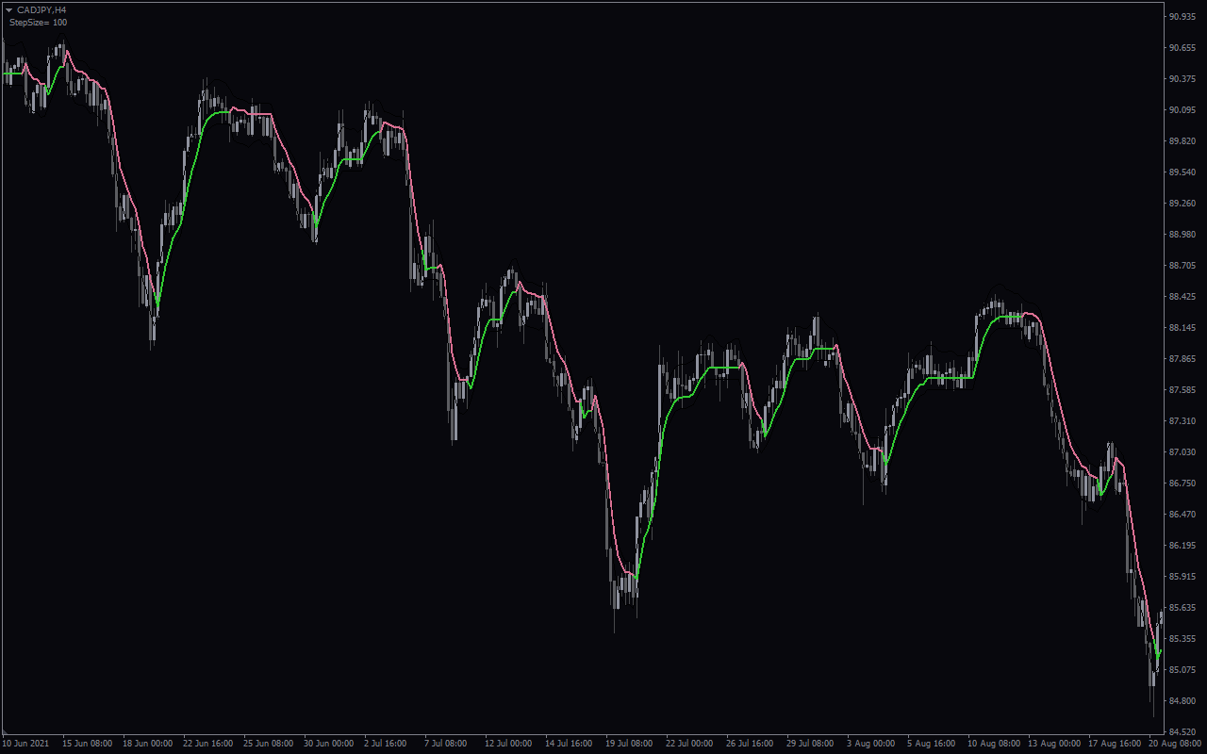This screenshot has height=754, width=1207.
Task: Click price level 86.195 on the scale
Action: pyautogui.click(x=1182, y=546)
